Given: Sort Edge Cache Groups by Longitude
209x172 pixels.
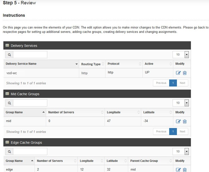Looking at the screenshot, I should coord(91,161).
